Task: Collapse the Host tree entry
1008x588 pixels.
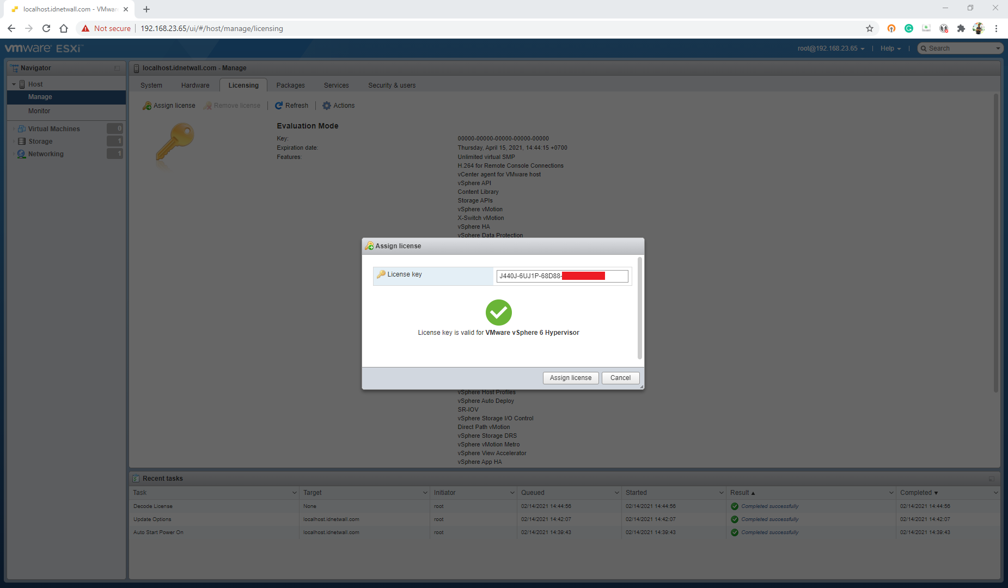Action: (14, 84)
